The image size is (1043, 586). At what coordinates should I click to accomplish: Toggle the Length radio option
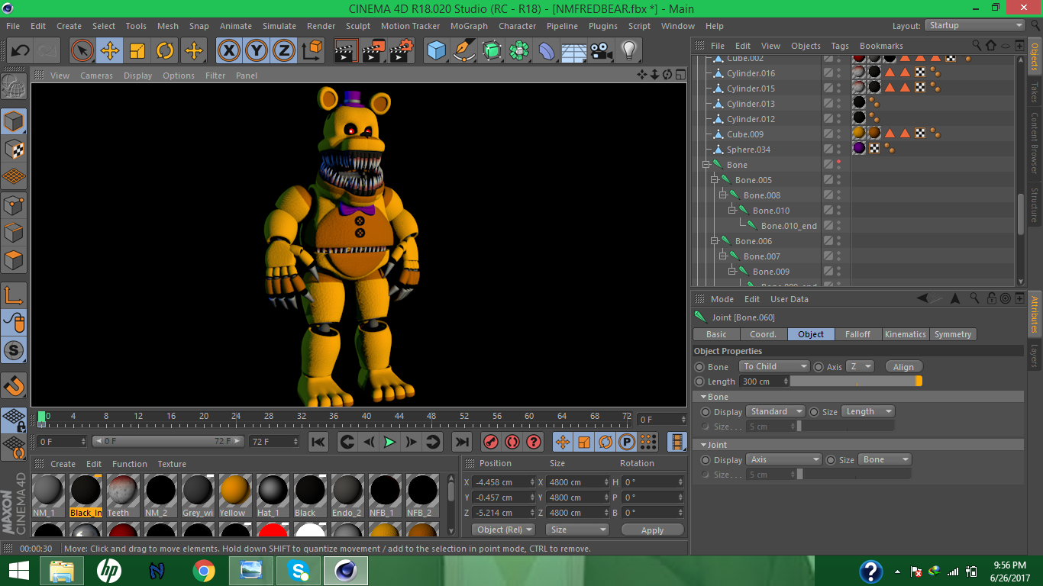(x=699, y=382)
